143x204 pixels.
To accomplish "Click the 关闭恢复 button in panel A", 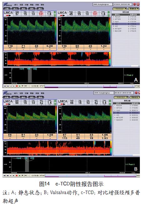I will point(35,86).
